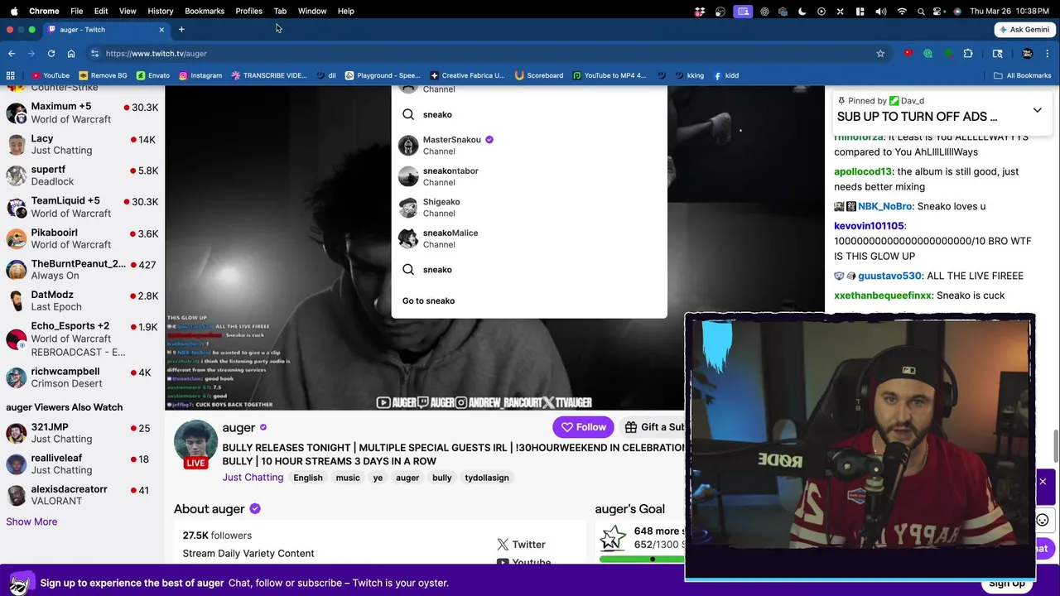Viewport: 1060px width, 596px height.
Task: Select MasterSnakou channel search result
Action: point(528,145)
